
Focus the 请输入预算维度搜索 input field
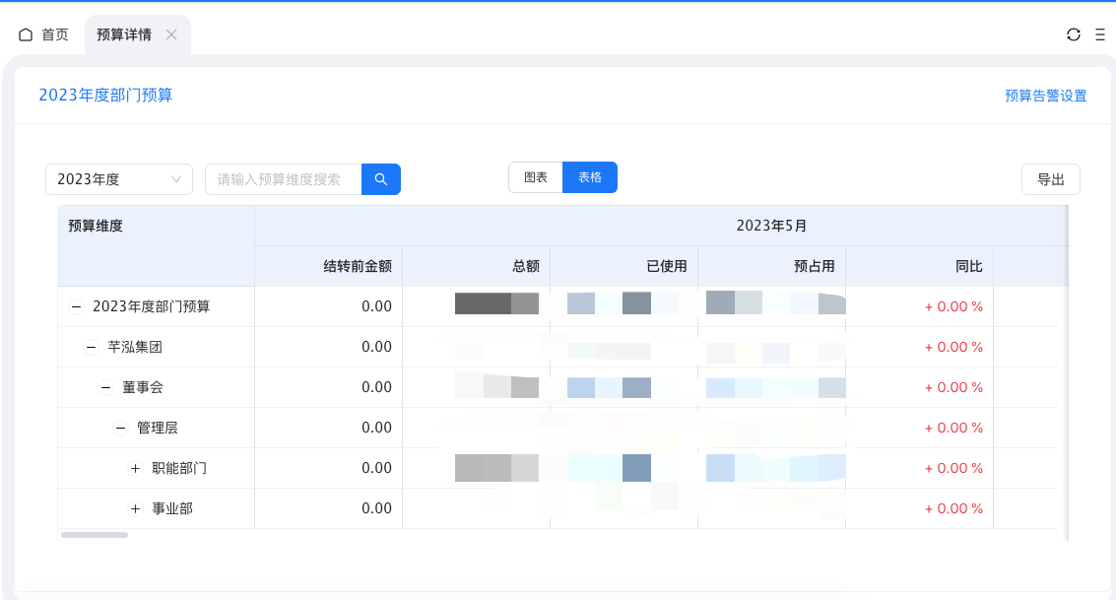[x=284, y=179]
